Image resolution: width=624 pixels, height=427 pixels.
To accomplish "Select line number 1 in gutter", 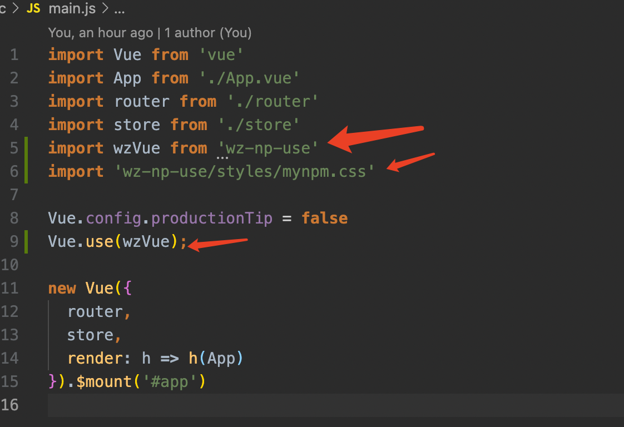I will click(x=13, y=54).
